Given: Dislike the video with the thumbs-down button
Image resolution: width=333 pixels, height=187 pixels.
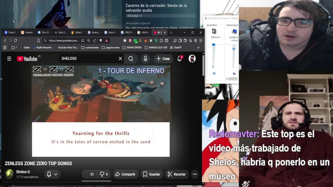Looking at the screenshot, I should [104, 174].
